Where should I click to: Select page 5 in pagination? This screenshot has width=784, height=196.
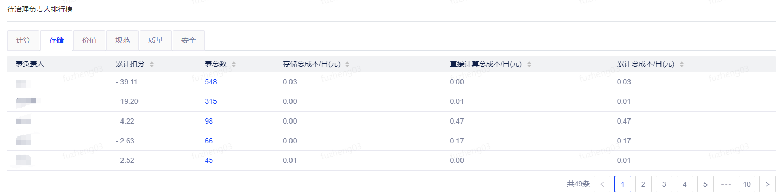pyautogui.click(x=705, y=184)
